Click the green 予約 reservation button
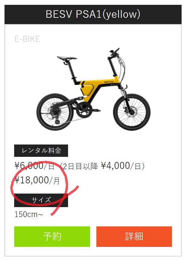 click(x=52, y=236)
